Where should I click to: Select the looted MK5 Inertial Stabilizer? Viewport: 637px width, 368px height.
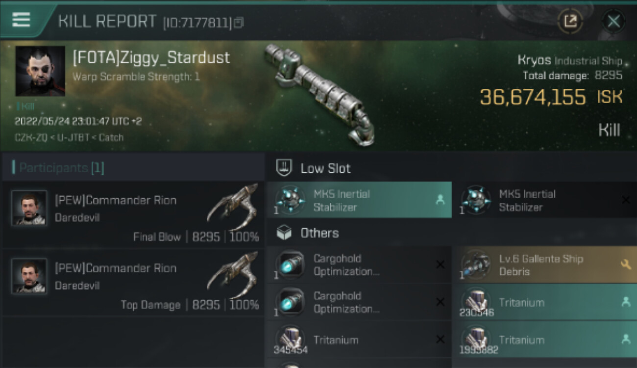coord(359,200)
